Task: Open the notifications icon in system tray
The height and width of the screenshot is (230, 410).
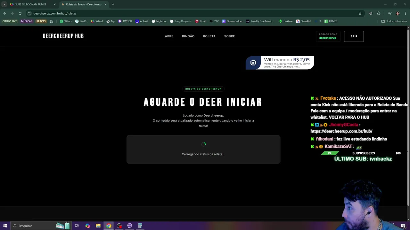Action: tap(403, 226)
